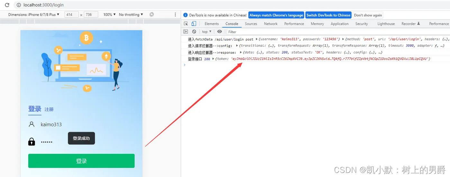Expand the transitional config object

[x=237, y=46]
